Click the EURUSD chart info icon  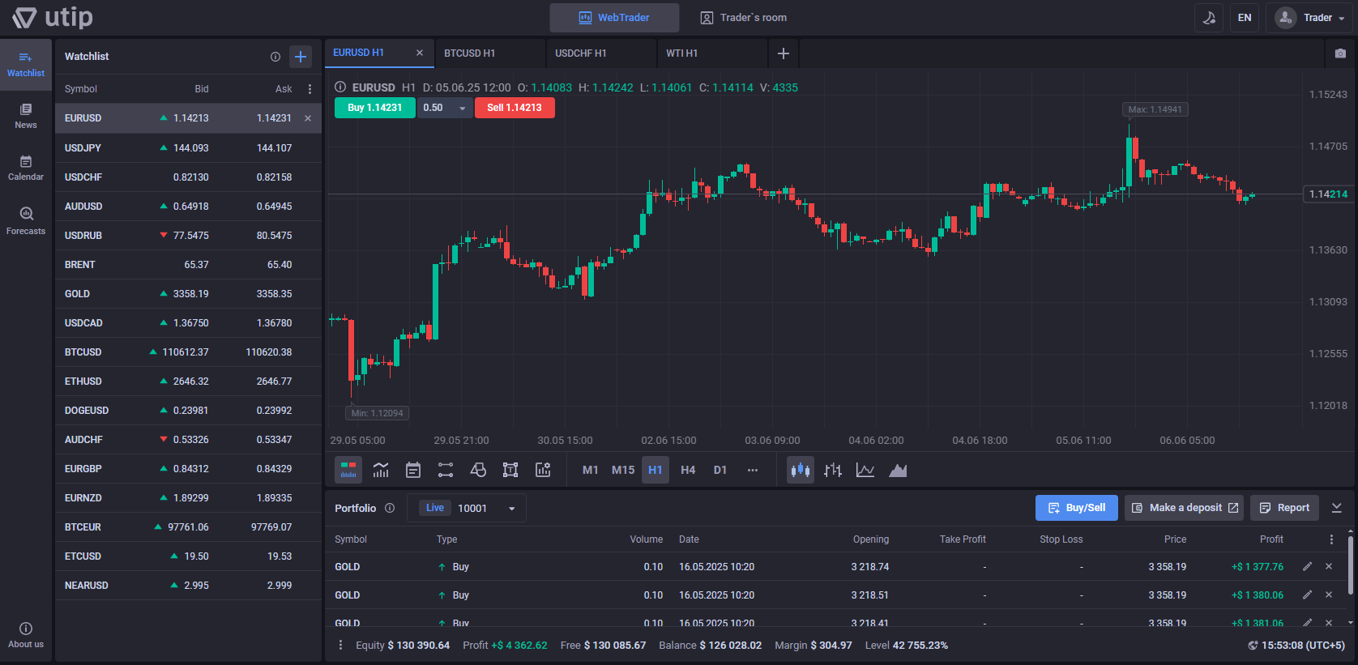click(340, 87)
